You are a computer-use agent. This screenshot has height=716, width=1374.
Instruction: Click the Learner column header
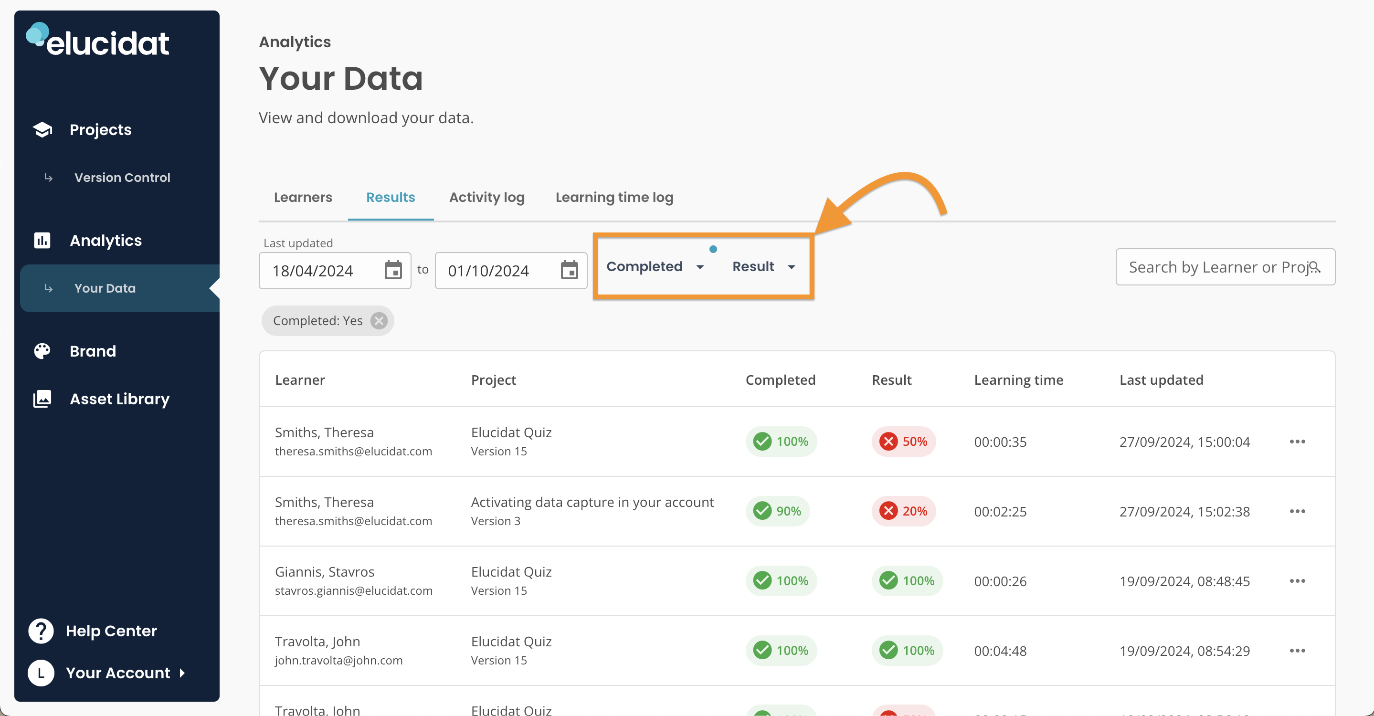(300, 379)
